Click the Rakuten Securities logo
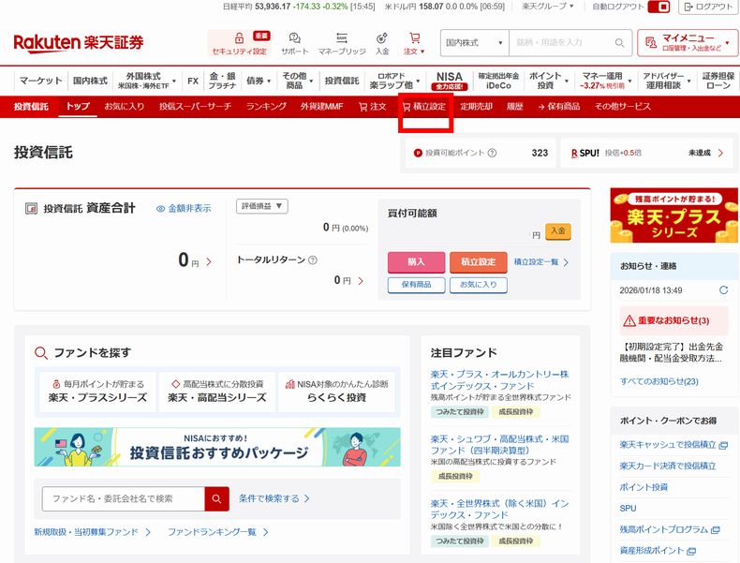The height and width of the screenshot is (563, 740). pos(79,43)
